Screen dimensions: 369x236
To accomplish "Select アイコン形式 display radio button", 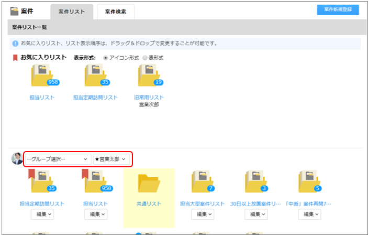I will pyautogui.click(x=105, y=58).
